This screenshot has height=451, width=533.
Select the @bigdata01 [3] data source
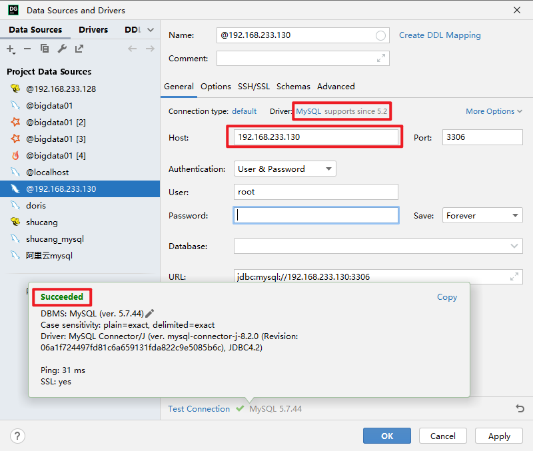click(x=80, y=139)
